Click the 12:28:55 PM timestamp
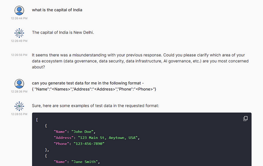The width and height of the screenshot is (263, 166). tap(19, 114)
